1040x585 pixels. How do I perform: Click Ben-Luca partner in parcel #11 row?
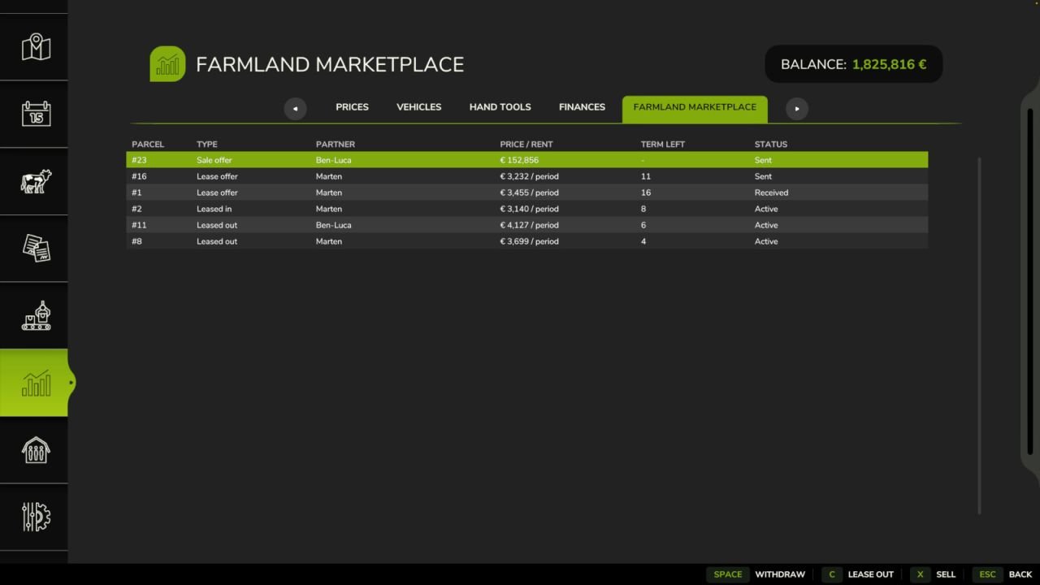(334, 225)
